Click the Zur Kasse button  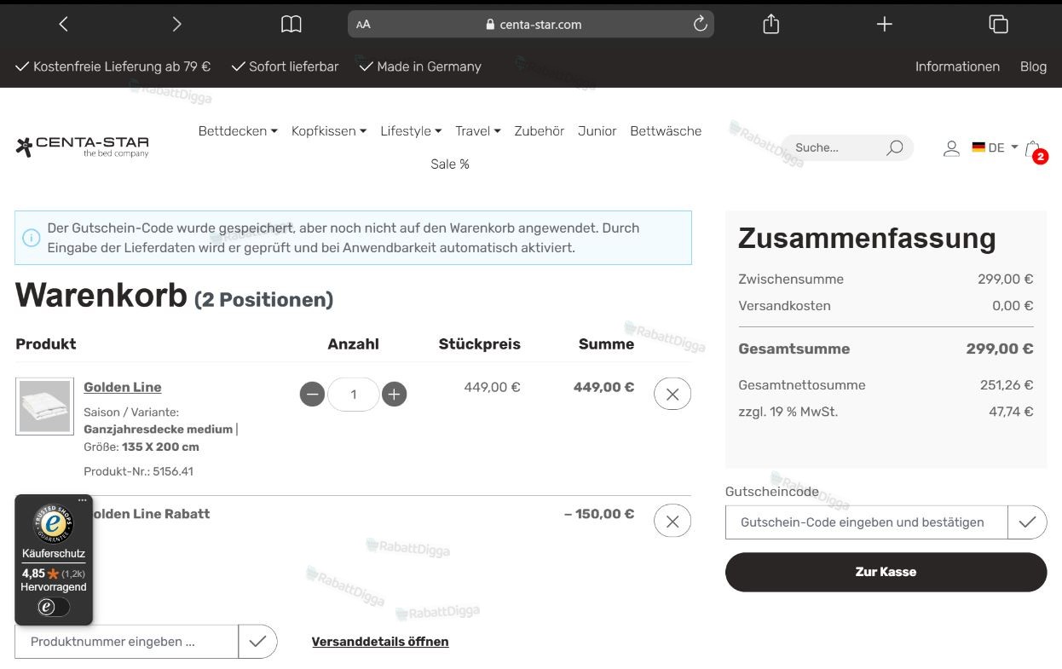886,572
